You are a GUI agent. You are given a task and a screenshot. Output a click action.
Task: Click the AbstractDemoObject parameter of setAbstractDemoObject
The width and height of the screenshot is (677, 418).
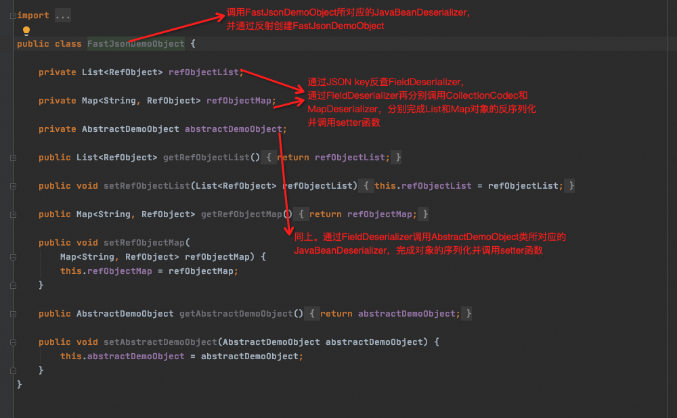(322, 342)
